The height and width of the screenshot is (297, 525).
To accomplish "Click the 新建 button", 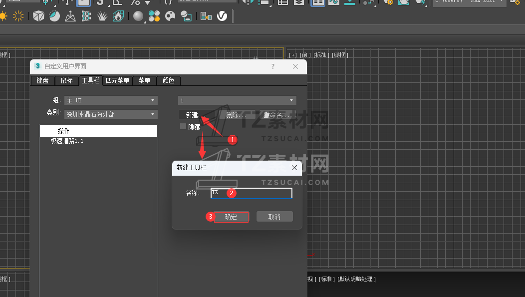I will (x=197, y=115).
